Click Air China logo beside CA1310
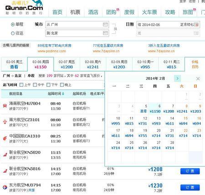The image size is (205, 195). pos(5,138)
